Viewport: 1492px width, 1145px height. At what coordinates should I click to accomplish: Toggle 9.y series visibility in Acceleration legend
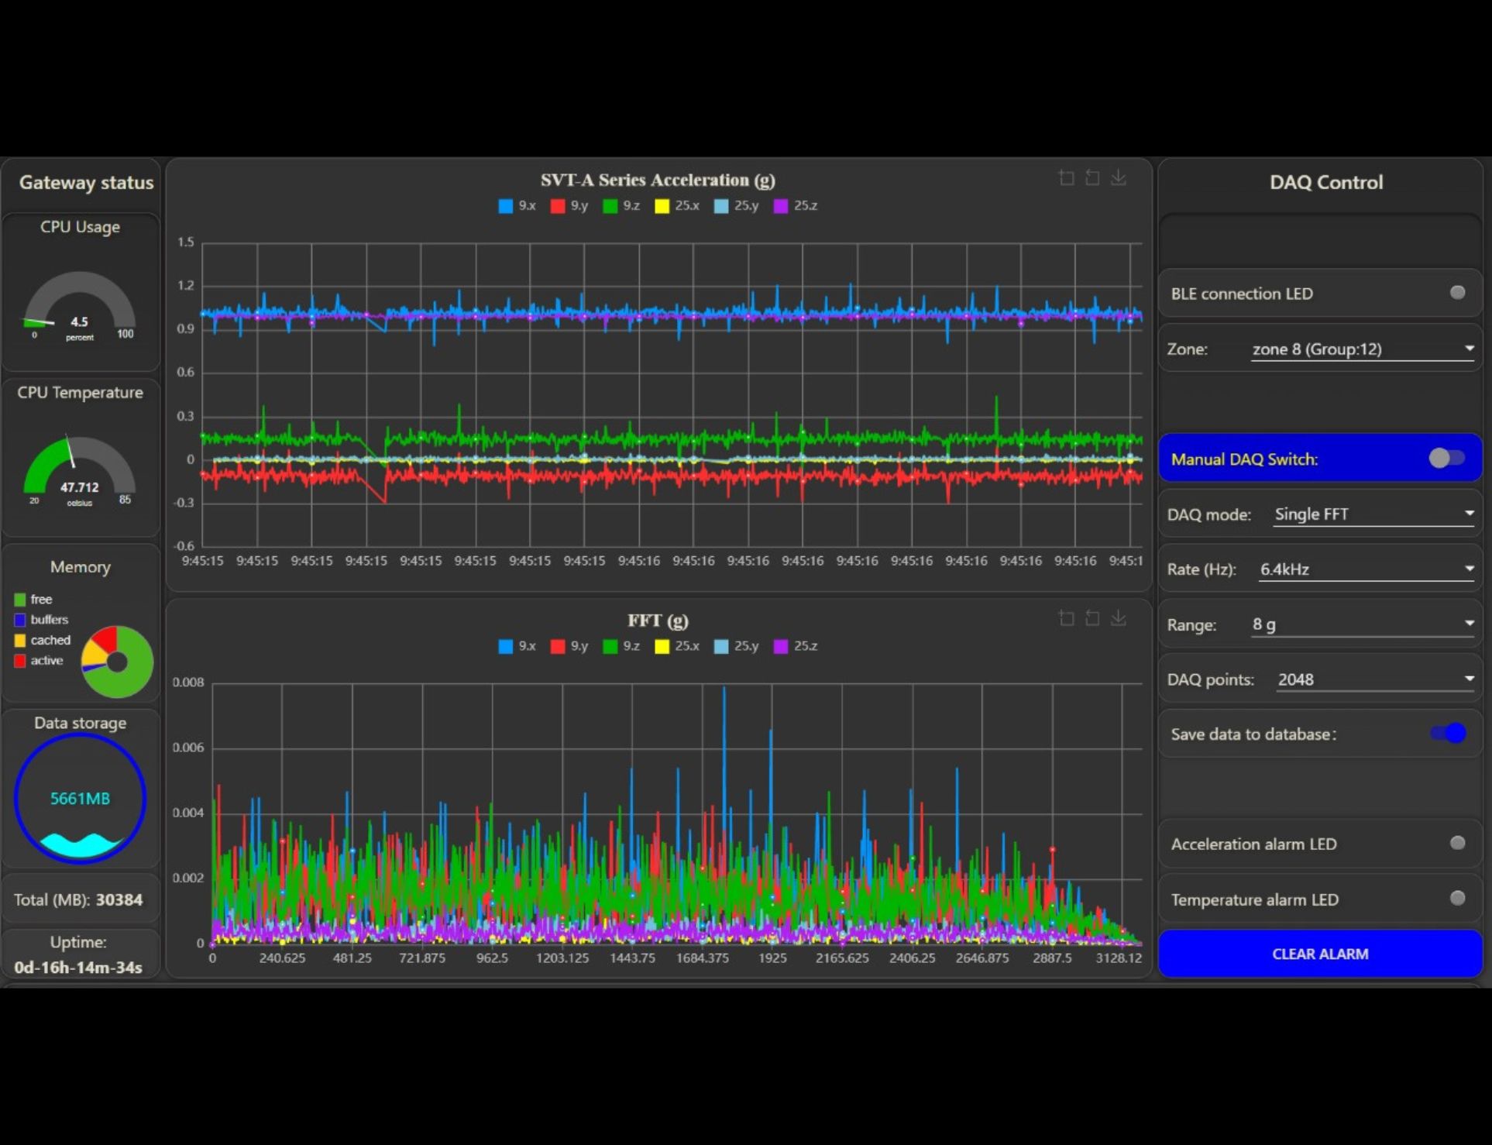pos(569,206)
